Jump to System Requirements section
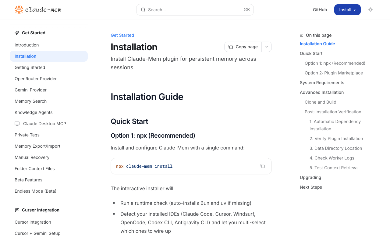The image size is (390, 237). [x=322, y=83]
